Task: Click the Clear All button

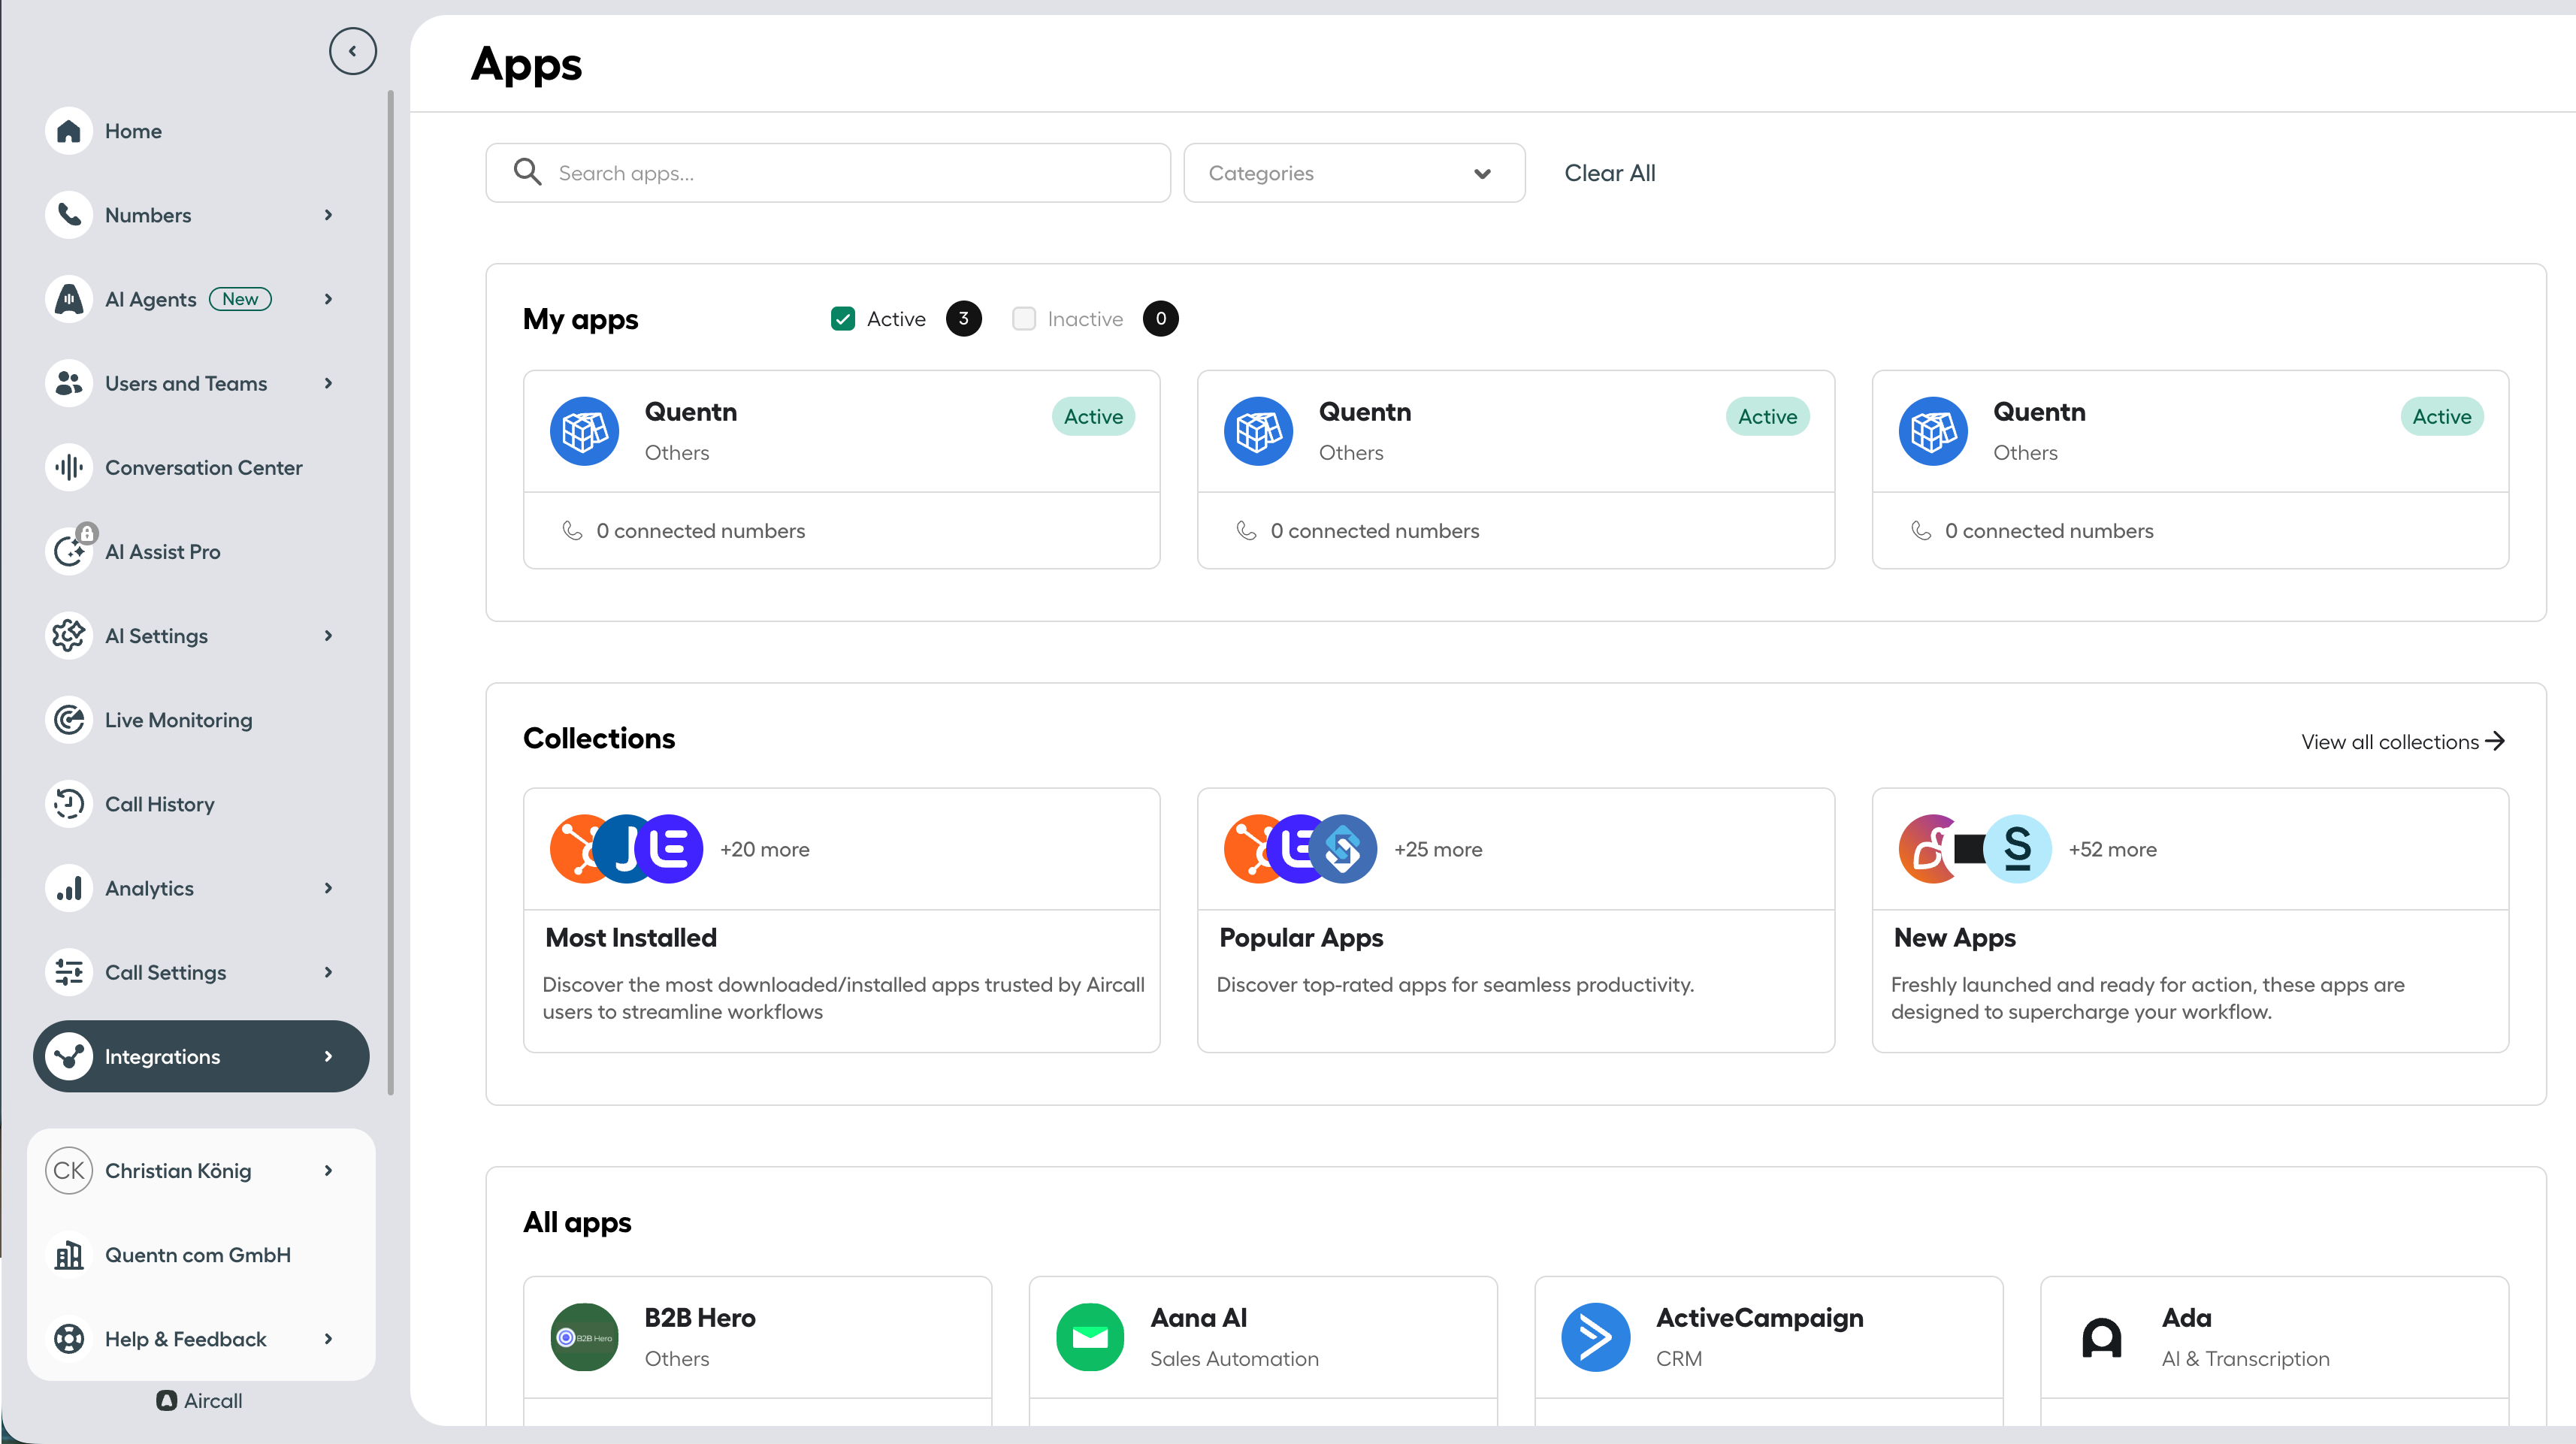Action: click(1610, 173)
